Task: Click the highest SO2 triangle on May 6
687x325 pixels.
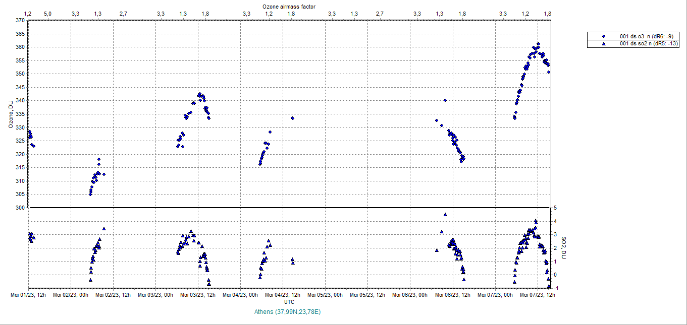Action: tap(445, 214)
